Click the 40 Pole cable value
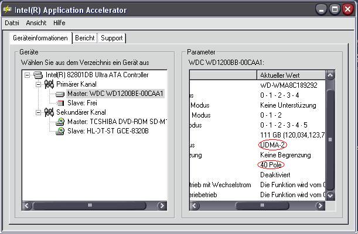This screenshot has width=358, height=234. [x=271, y=165]
